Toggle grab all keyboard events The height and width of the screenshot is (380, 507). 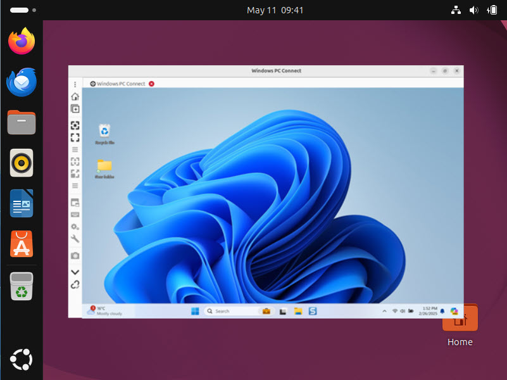[75, 215]
